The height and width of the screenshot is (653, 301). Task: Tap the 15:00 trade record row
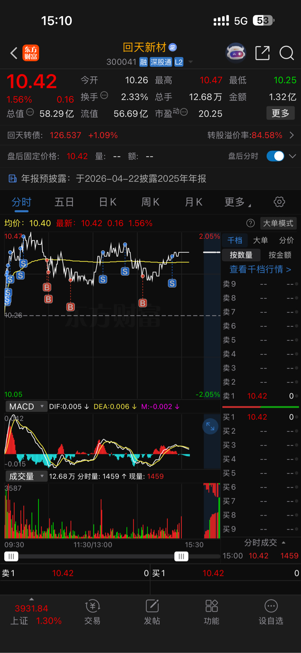261,556
